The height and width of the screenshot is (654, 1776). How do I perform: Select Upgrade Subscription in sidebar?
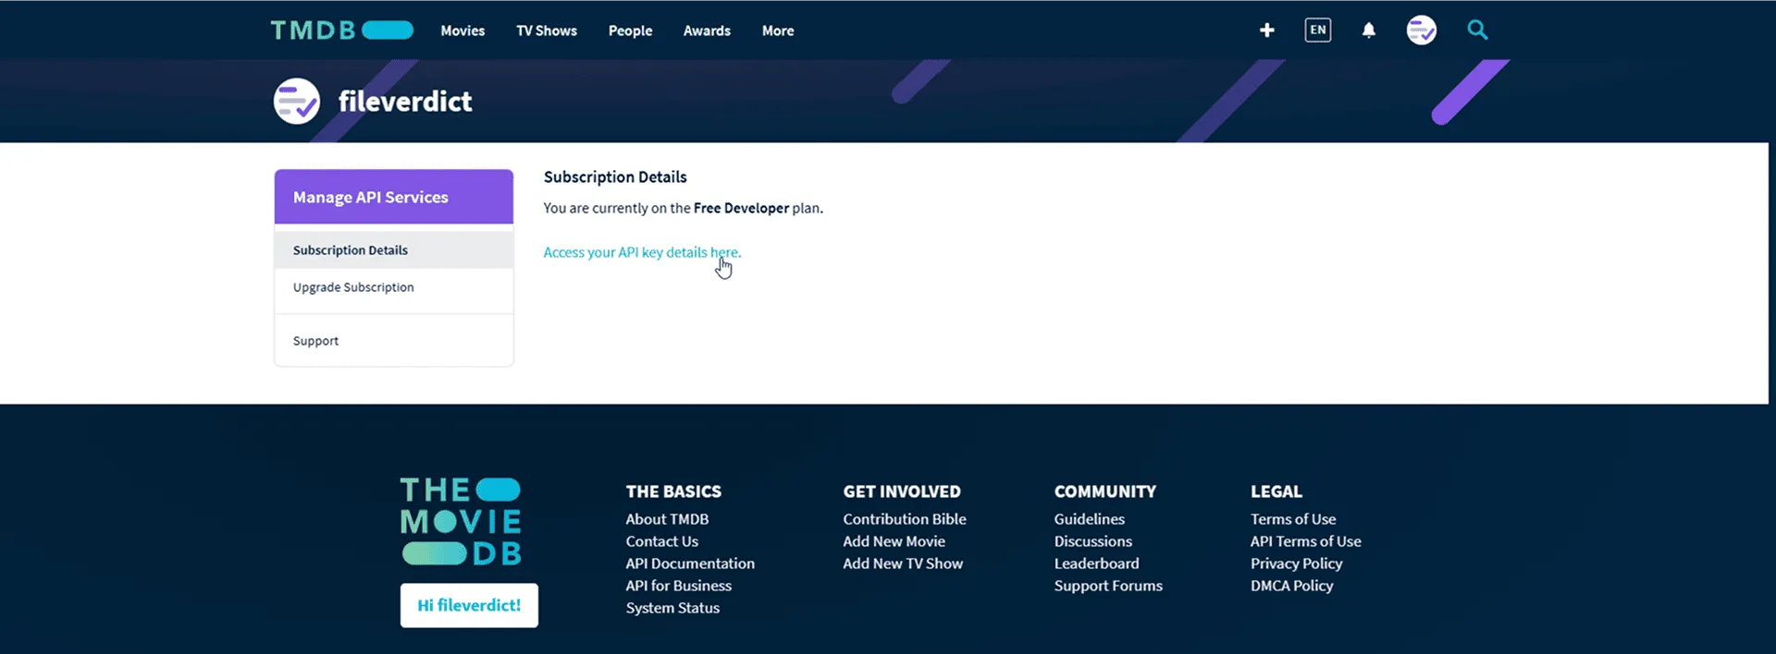394,287
